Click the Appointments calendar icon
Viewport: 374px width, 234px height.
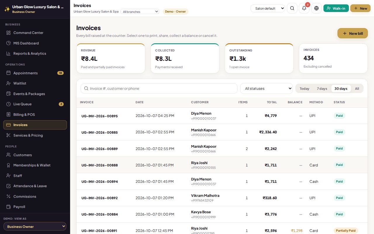(x=8, y=73)
